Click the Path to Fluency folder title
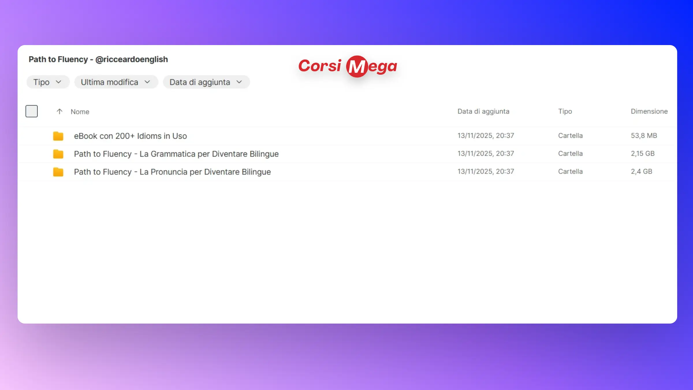 (x=98, y=59)
